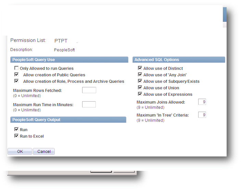The height and width of the screenshot is (190, 241).
Task: Confirm settings with the OK button
Action: point(20,151)
